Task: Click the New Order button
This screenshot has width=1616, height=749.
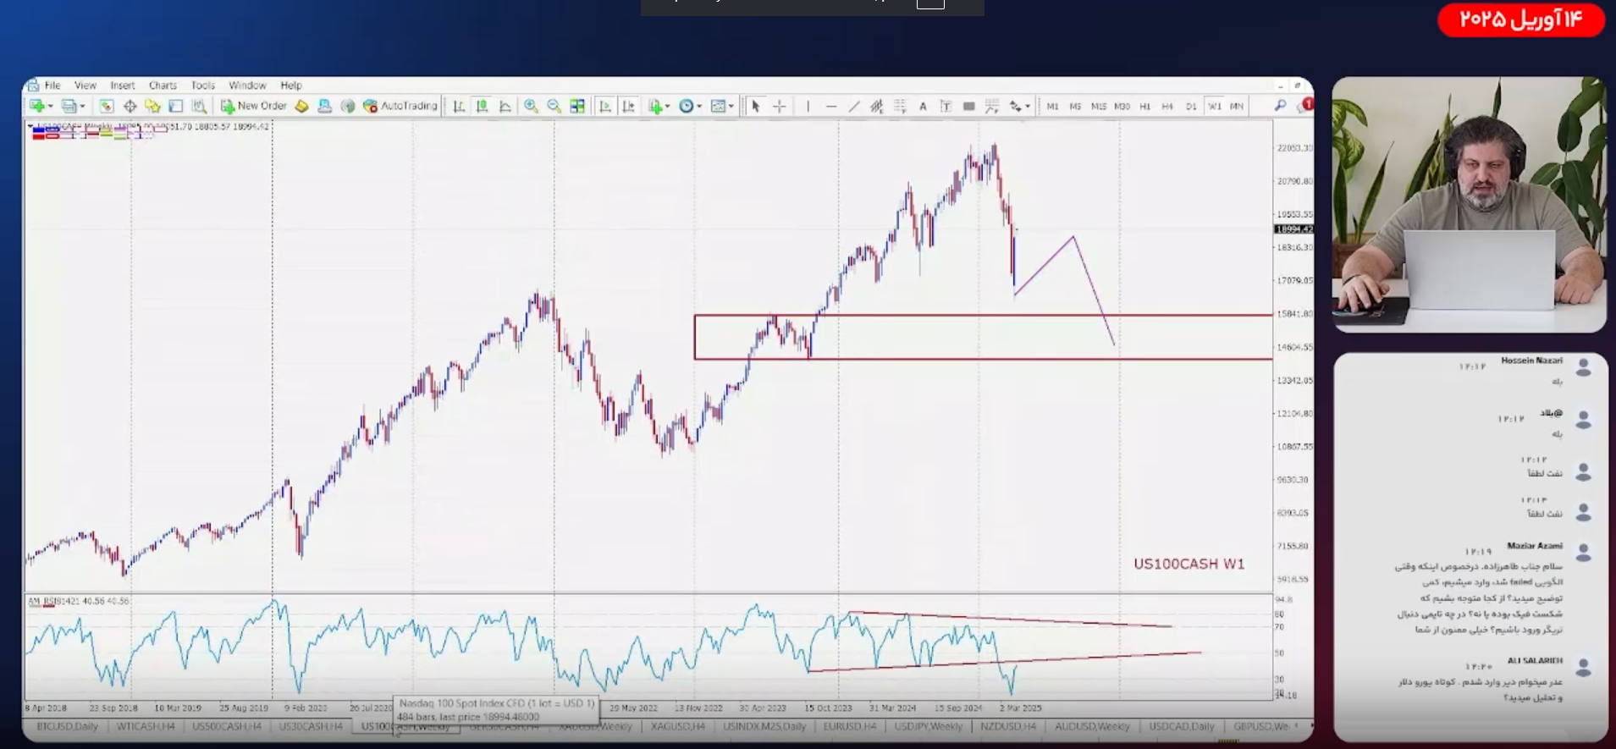Action: coord(254,106)
